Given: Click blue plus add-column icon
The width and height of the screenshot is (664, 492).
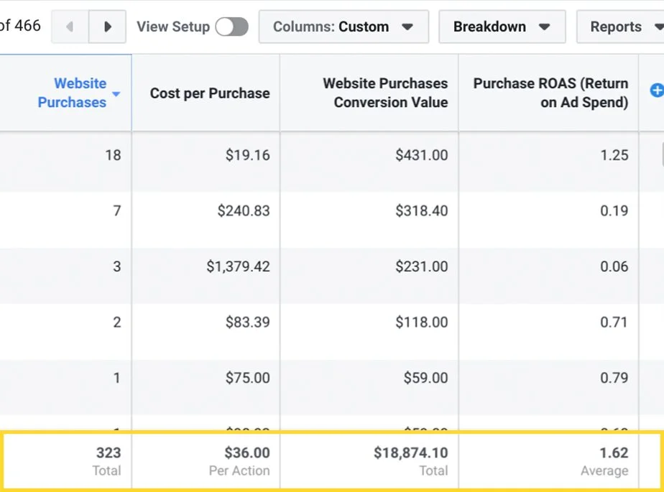Looking at the screenshot, I should coord(657,90).
